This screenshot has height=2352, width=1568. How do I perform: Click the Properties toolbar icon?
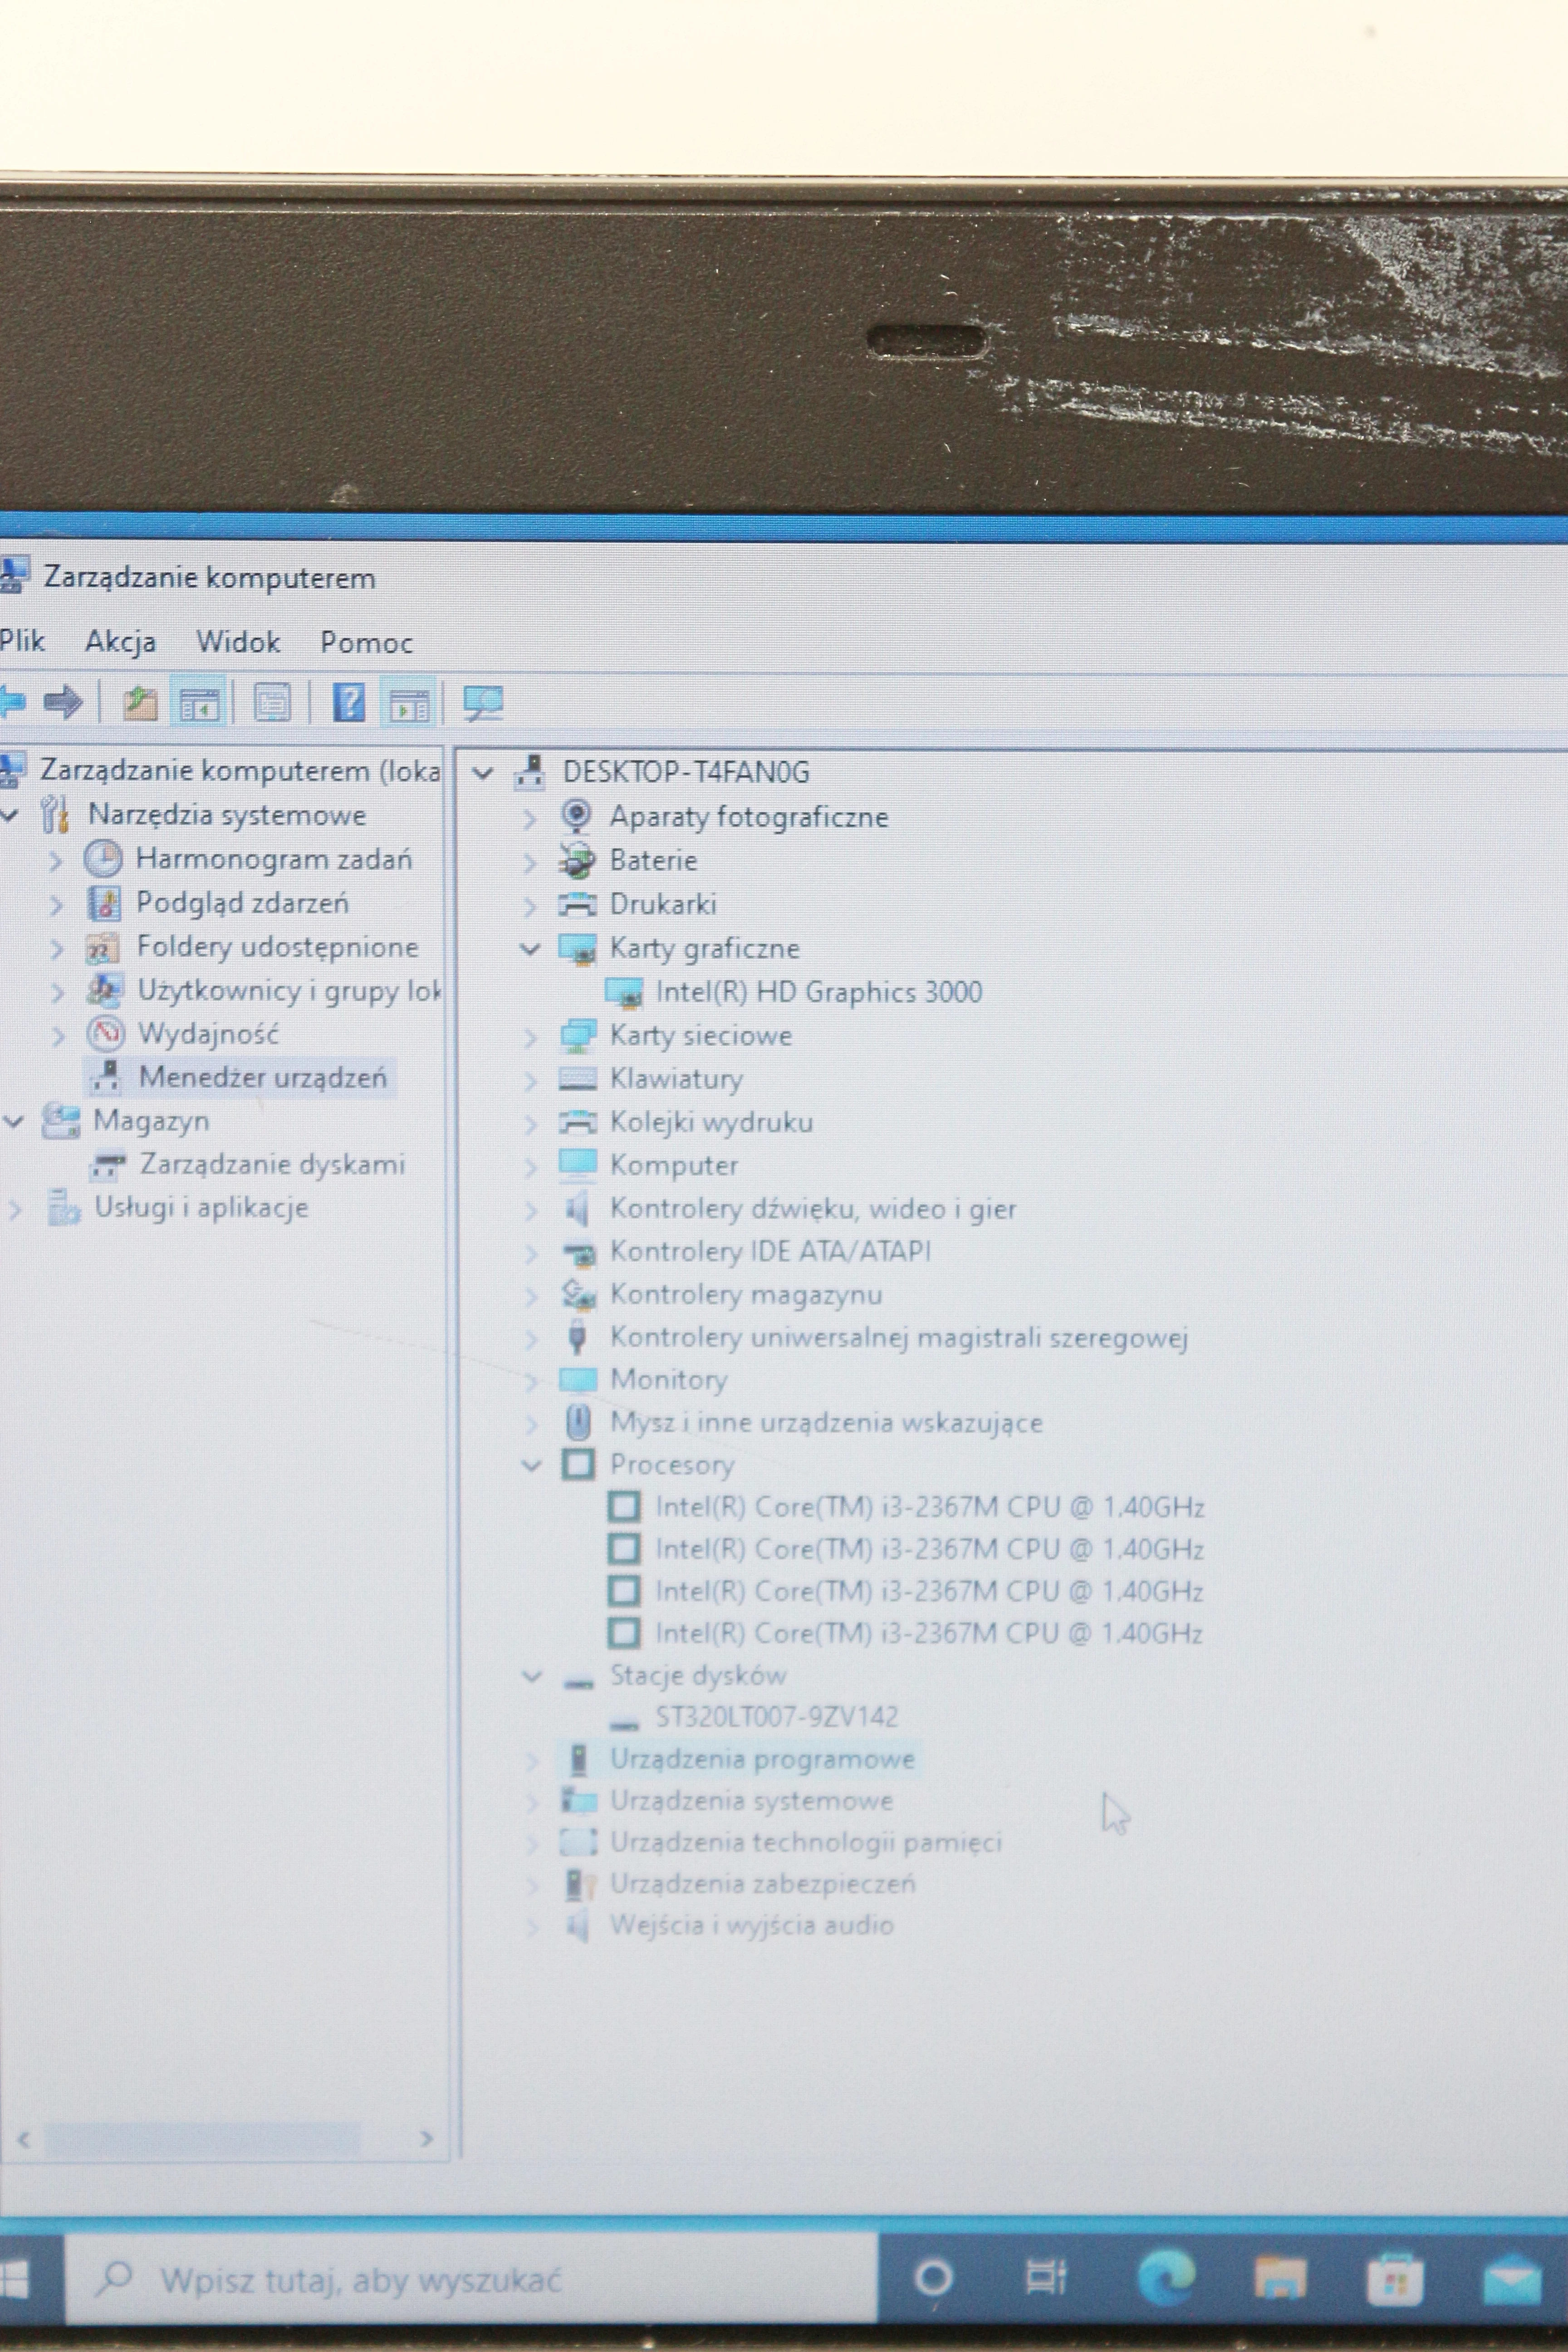pyautogui.click(x=273, y=703)
